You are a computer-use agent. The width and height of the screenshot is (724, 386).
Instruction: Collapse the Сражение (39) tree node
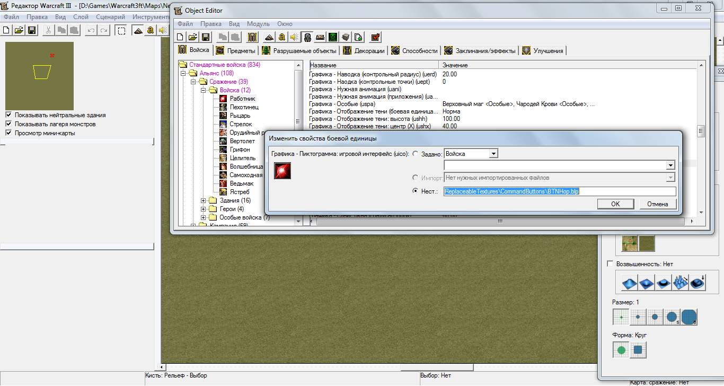click(193, 82)
